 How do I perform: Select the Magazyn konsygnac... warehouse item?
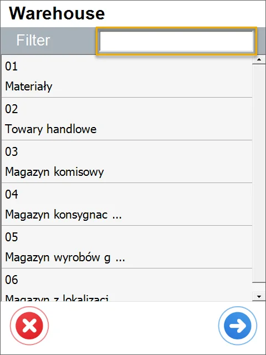click(127, 204)
